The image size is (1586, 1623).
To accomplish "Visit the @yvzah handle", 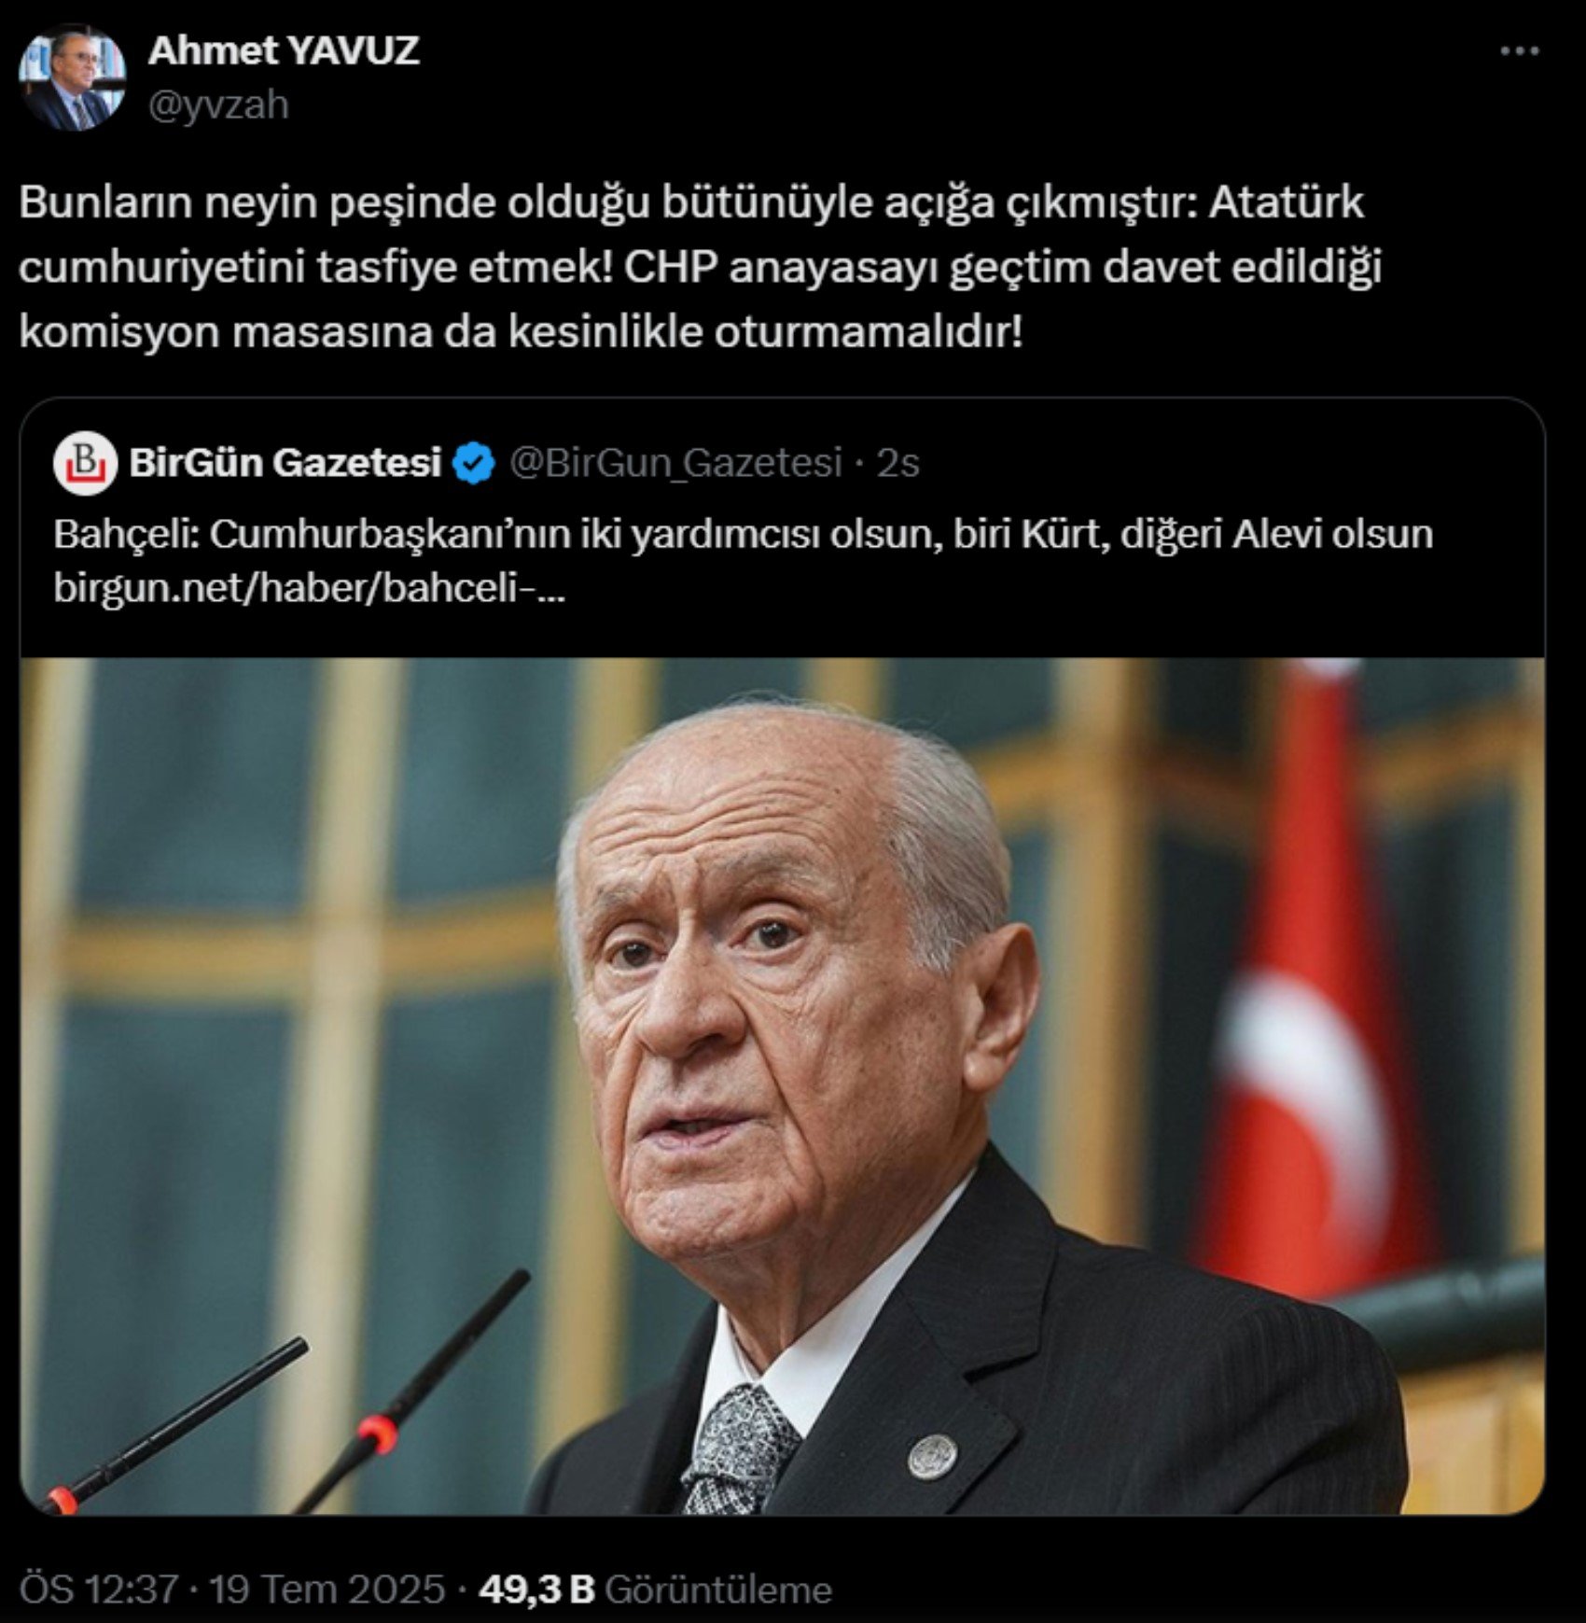I will 218,105.
